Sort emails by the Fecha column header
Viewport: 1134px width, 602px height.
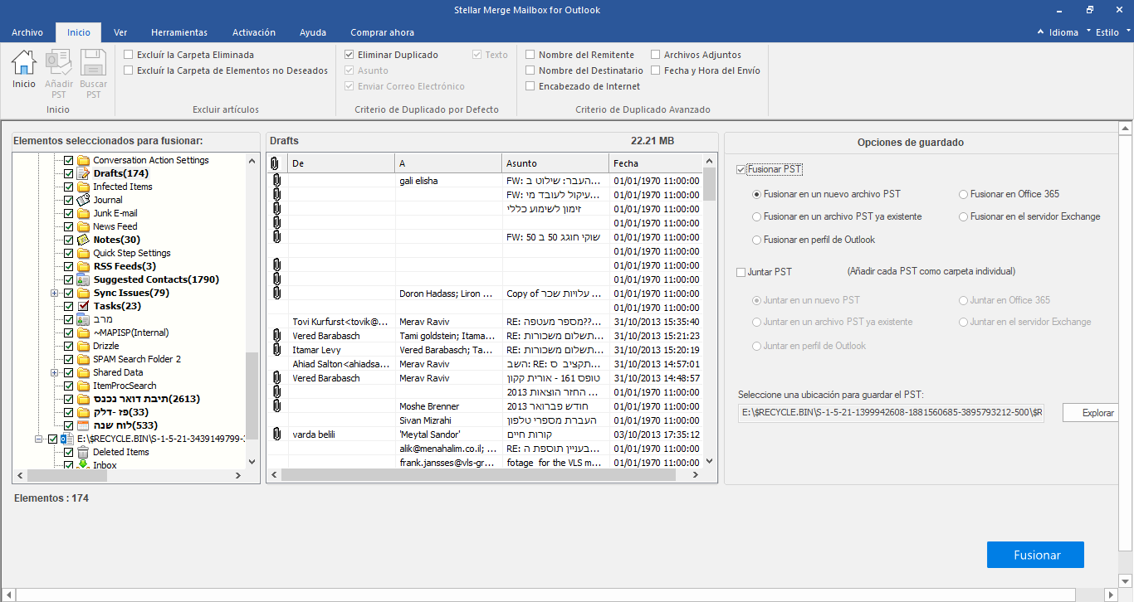[656, 163]
